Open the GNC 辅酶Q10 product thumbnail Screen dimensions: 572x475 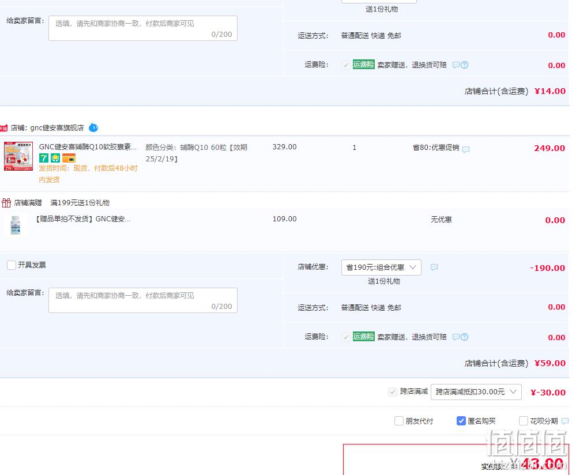[x=18, y=156]
